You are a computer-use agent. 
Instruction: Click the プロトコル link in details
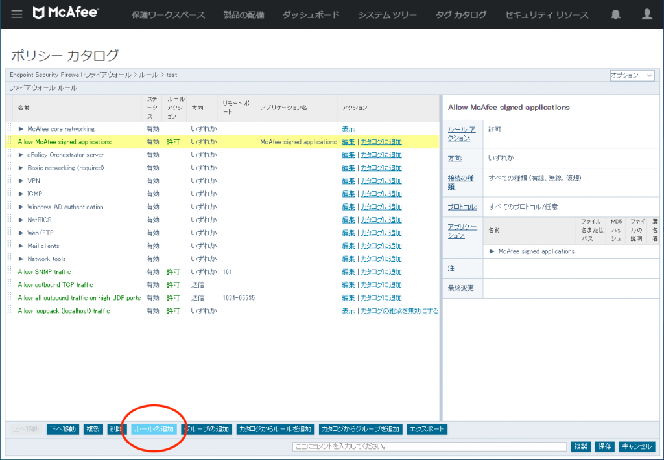coord(462,207)
